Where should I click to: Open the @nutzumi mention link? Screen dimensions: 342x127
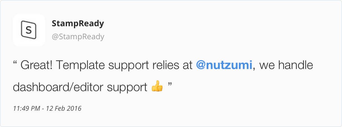coord(224,65)
